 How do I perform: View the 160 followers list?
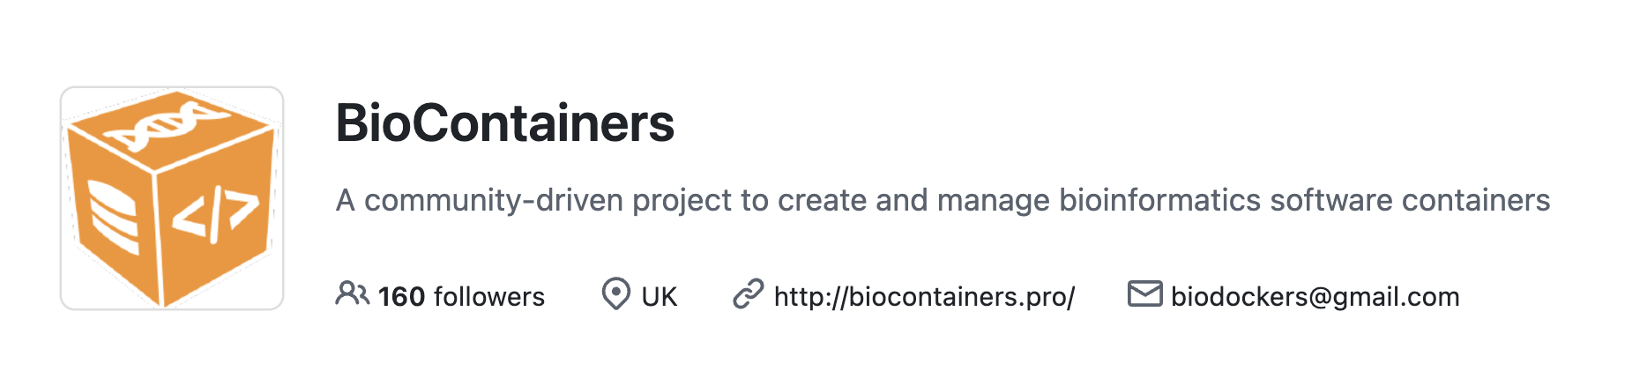460,297
